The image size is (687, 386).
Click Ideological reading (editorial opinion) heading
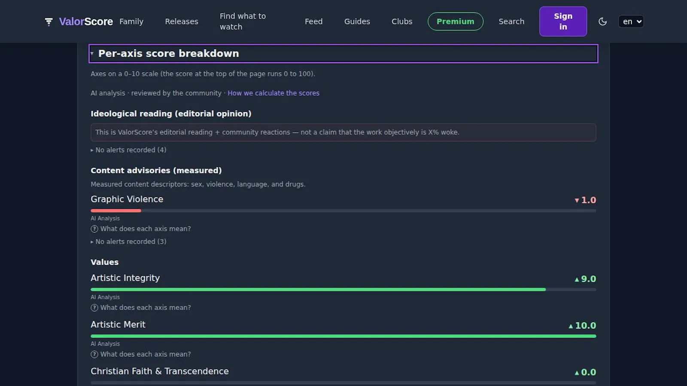pos(171,114)
